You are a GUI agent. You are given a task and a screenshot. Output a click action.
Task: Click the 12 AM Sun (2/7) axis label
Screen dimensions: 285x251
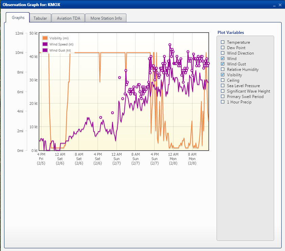pos(117,159)
